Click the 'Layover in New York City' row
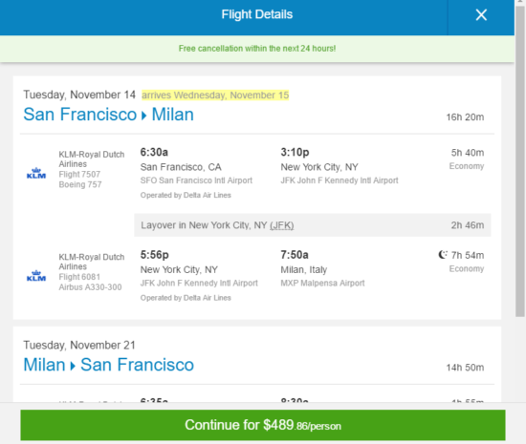 coord(313,225)
